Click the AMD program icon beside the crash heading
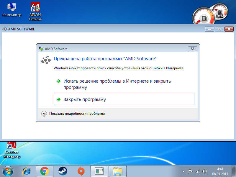This screenshot has width=236, height=177. pyautogui.click(x=46, y=60)
